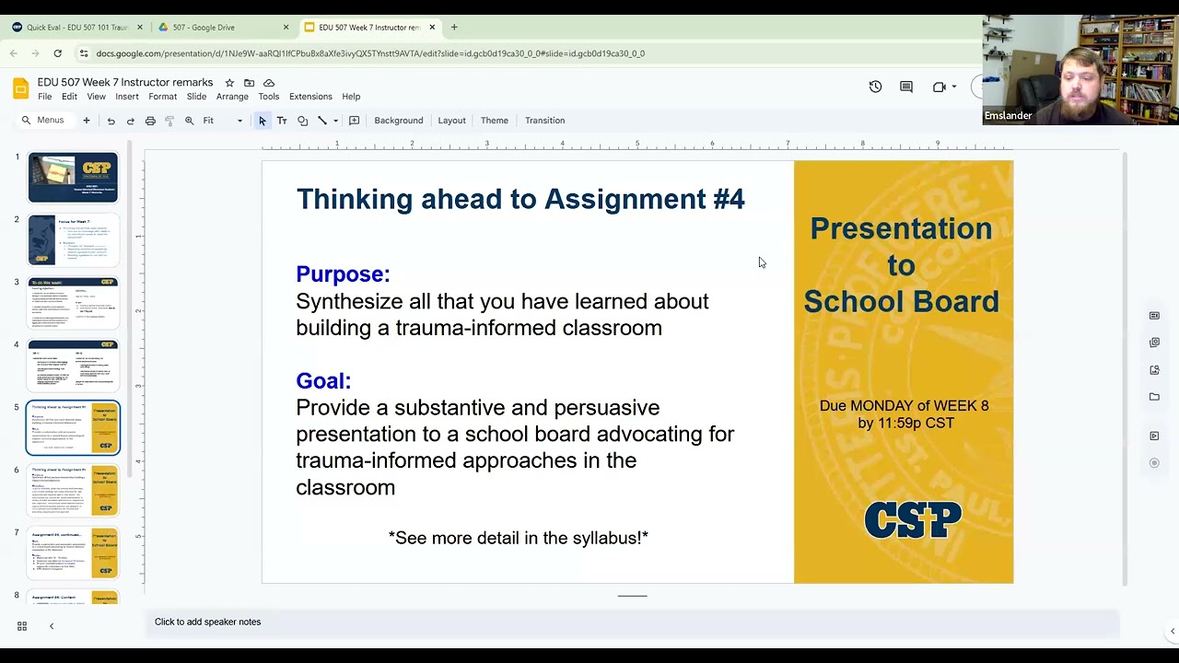The height and width of the screenshot is (663, 1179).
Task: Click the Theme button
Action: [495, 121]
